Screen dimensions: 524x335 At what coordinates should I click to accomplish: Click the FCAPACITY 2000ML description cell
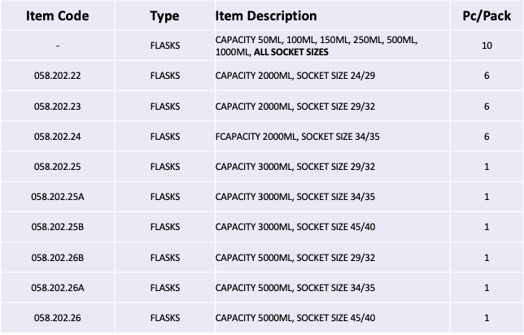pos(296,137)
